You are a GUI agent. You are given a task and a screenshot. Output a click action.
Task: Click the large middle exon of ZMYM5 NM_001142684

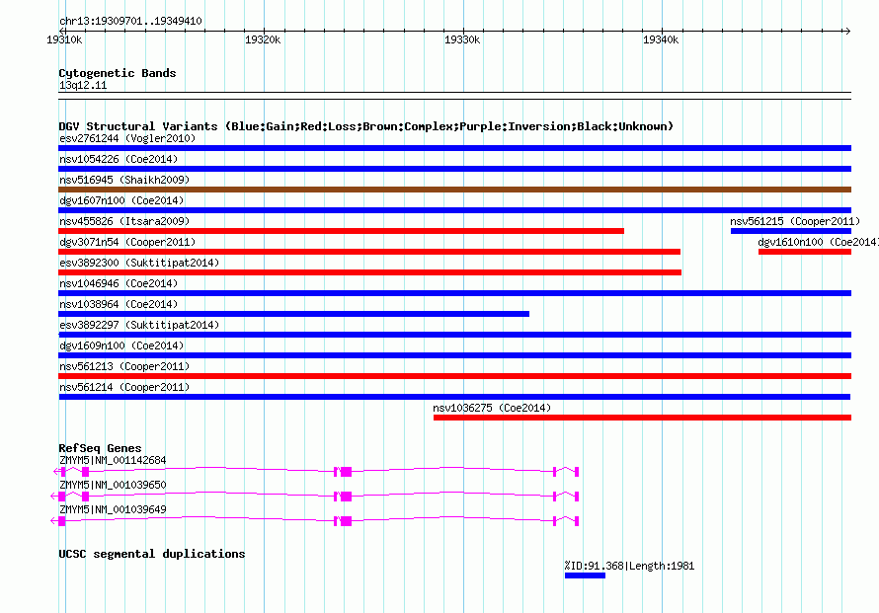(347, 472)
